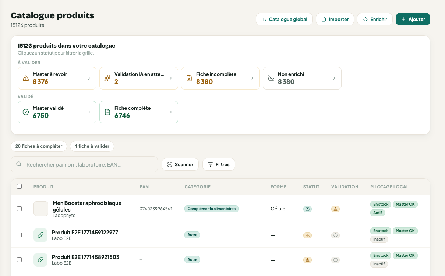This screenshot has height=276, width=445.
Task: Select the Produit E2E 1771458921503 row checkbox
Action: pyautogui.click(x=19, y=260)
